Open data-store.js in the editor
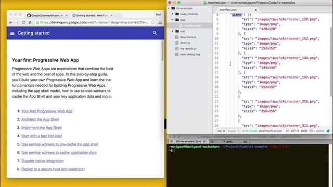The image size is (333, 187). pyautogui.click(x=188, y=37)
